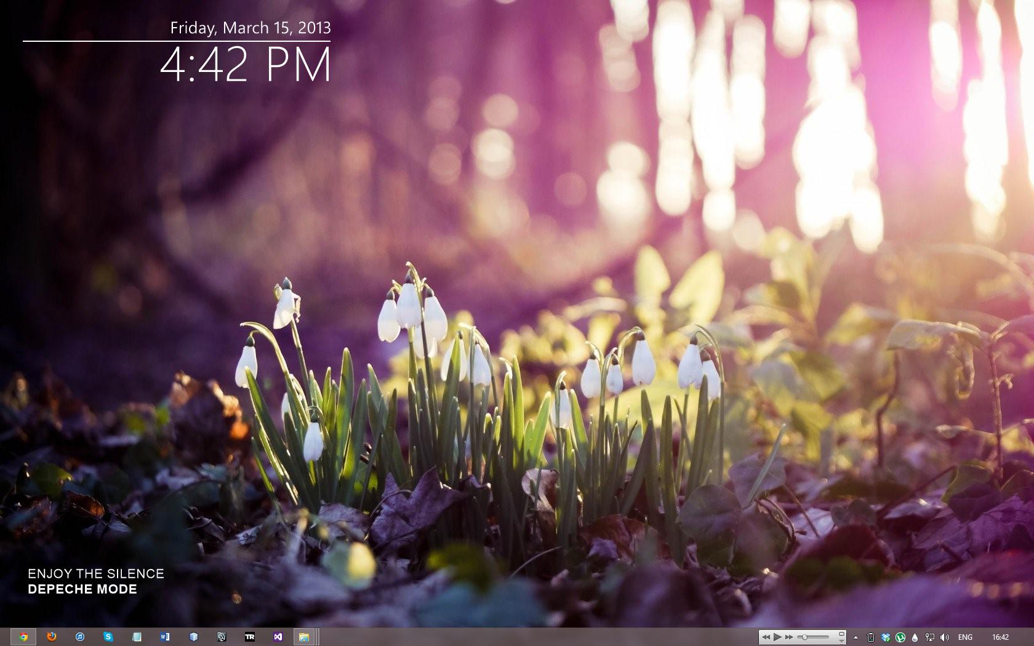Skip to the next track in mini player
This screenshot has height=646, width=1034.
789,637
